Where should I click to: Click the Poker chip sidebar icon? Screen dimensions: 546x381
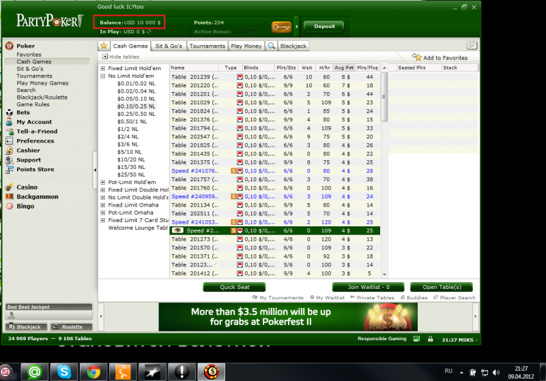tap(10, 46)
